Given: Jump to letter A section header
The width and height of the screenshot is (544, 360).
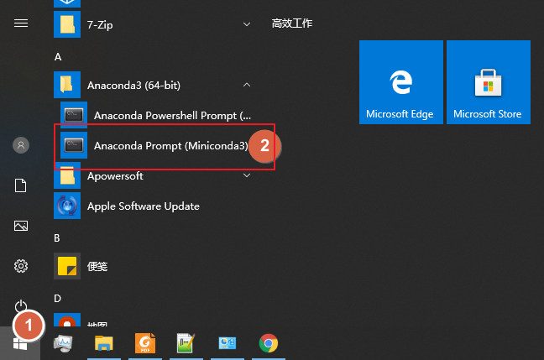Looking at the screenshot, I should 58,57.
